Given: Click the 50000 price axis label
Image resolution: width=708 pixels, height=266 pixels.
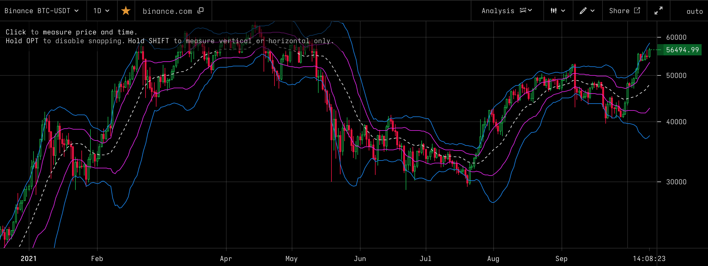Looking at the screenshot, I should coord(676,75).
